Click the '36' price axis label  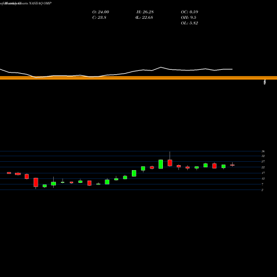(263, 151)
